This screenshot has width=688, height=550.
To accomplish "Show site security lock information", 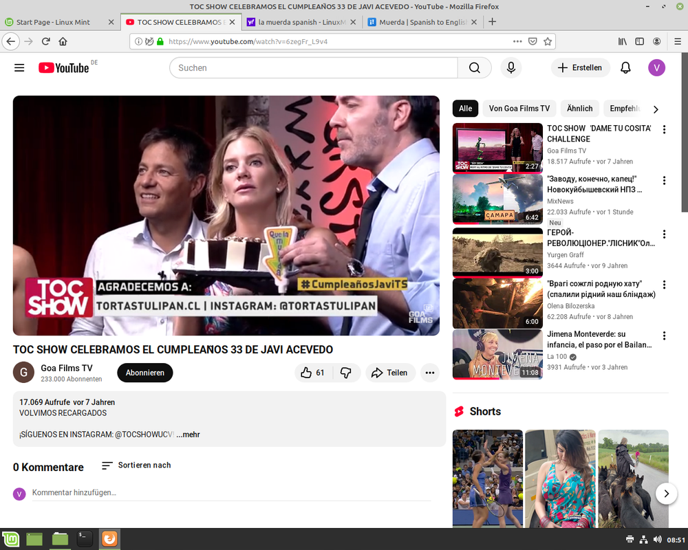I will 160,42.
